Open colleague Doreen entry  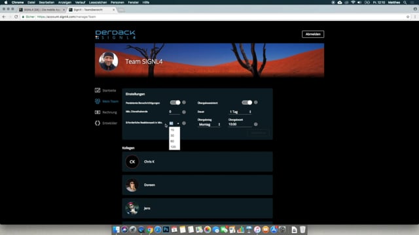(197, 185)
